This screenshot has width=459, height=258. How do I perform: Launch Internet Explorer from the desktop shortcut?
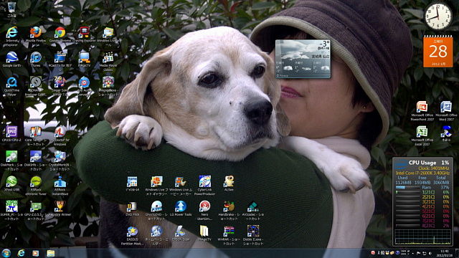(x=11, y=36)
